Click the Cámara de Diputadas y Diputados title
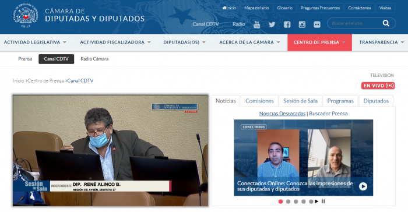The image size is (408, 212). tap(94, 15)
